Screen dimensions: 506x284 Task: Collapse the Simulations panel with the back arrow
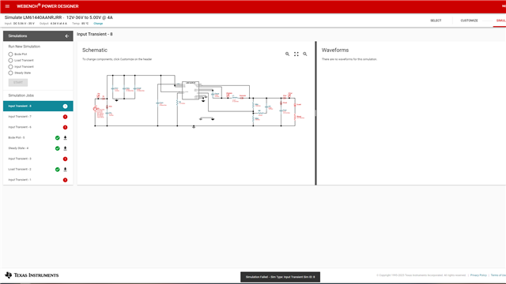(66, 36)
